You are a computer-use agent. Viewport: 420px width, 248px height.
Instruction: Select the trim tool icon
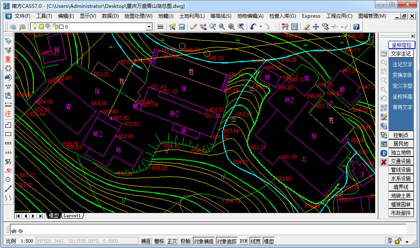click(335, 26)
